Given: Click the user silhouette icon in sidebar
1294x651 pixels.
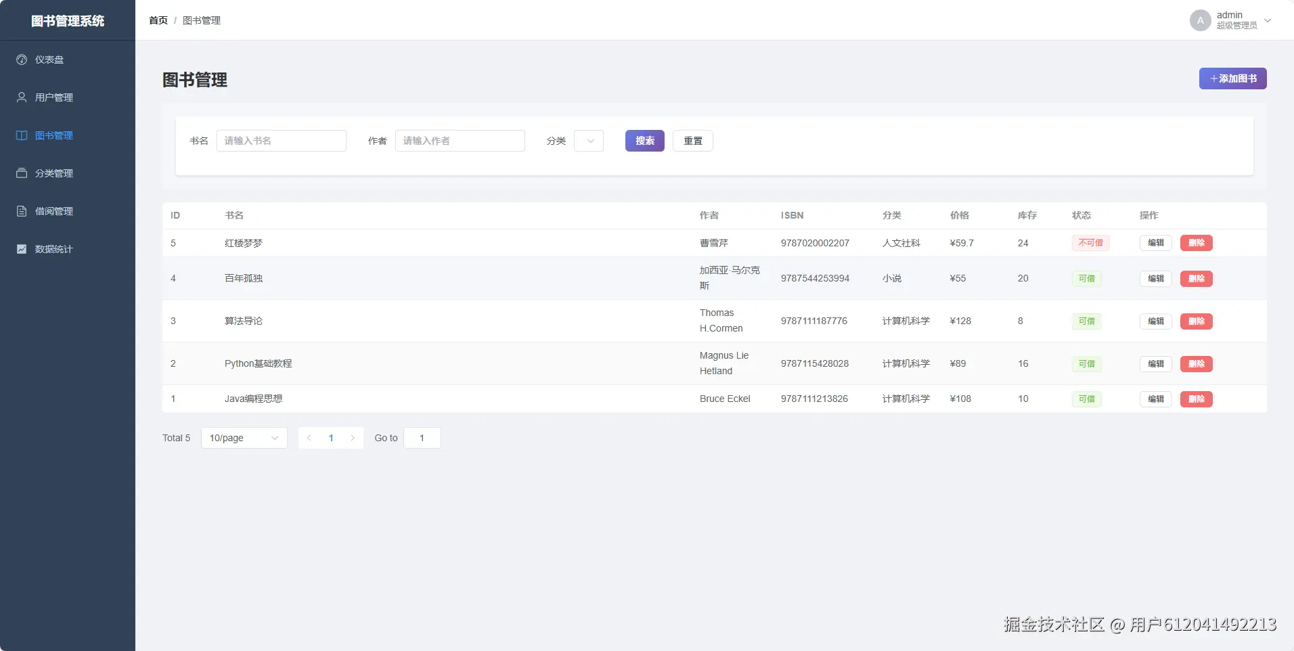Looking at the screenshot, I should tap(22, 97).
